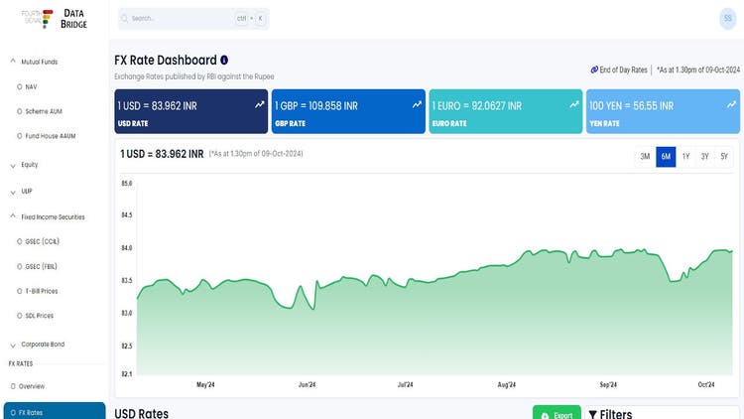
Task: Select the USD rate card
Action: 191,111
